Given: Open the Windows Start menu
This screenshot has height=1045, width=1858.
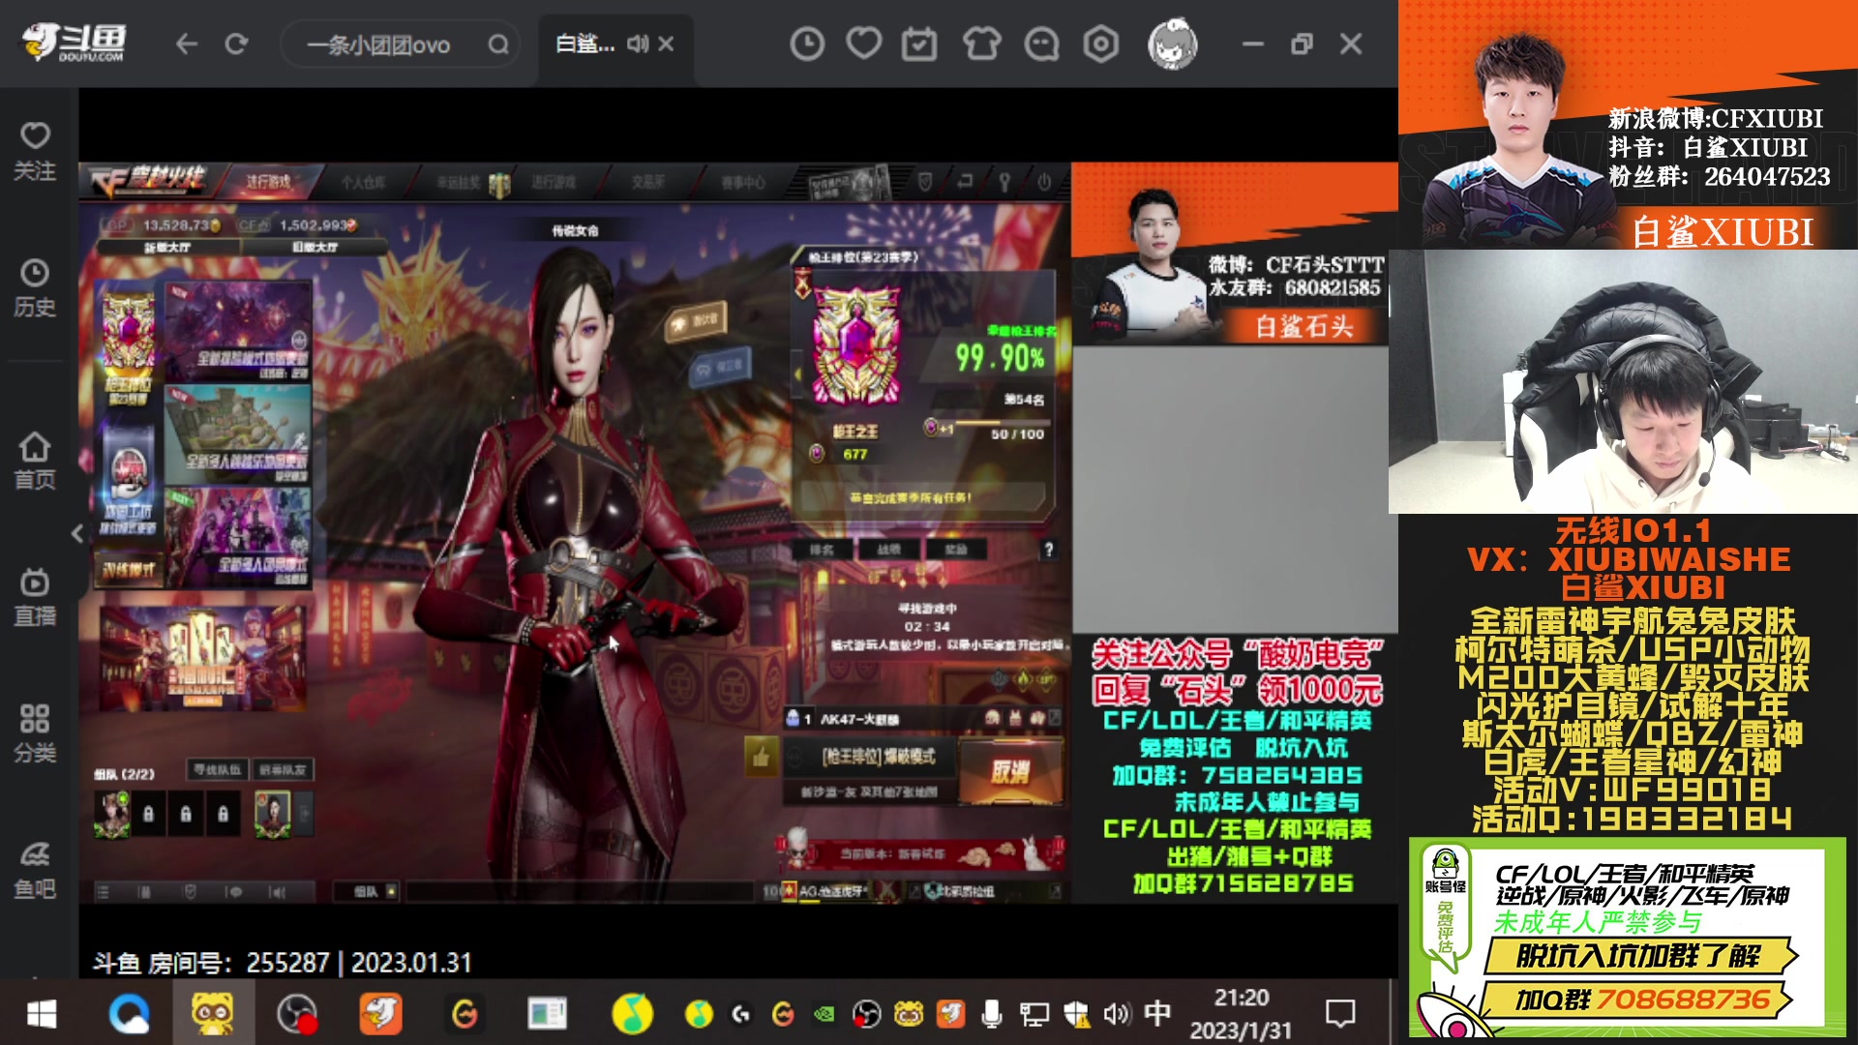Looking at the screenshot, I should pyautogui.click(x=41, y=1014).
